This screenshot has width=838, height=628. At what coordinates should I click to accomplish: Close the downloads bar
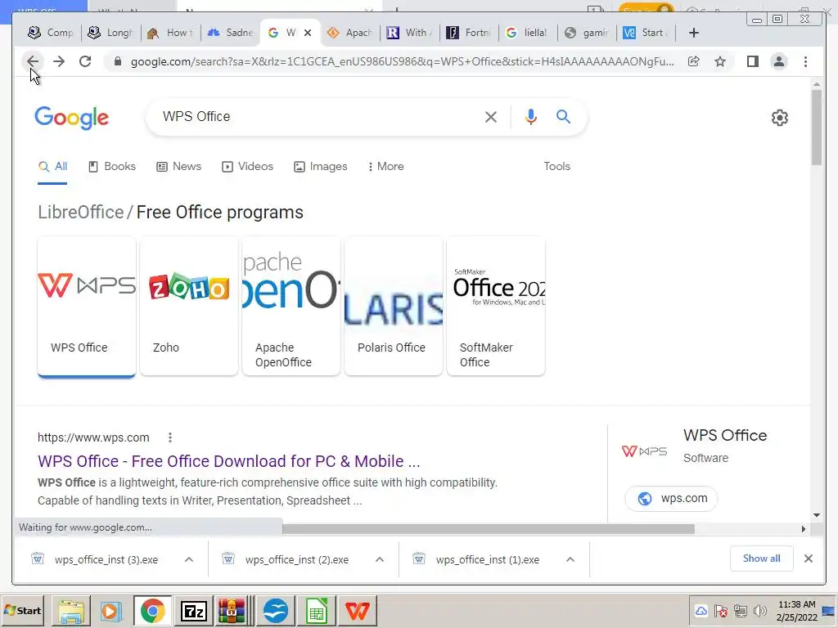[809, 558]
